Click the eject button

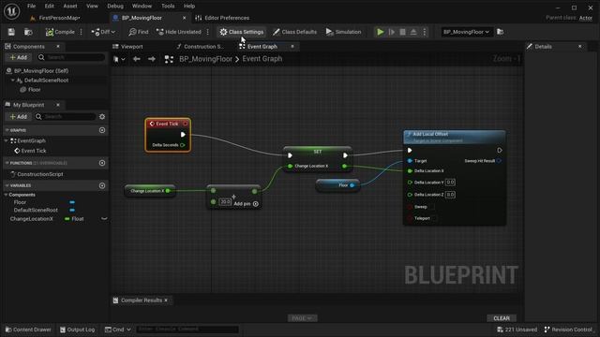point(413,32)
